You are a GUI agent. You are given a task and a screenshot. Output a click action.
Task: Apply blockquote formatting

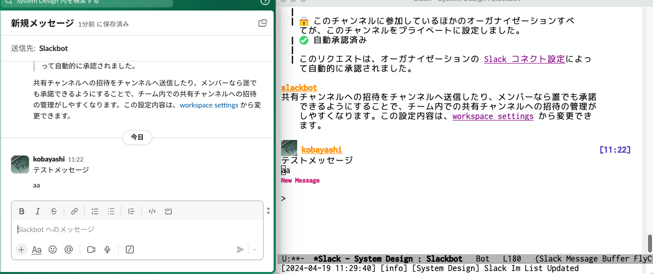pos(131,211)
